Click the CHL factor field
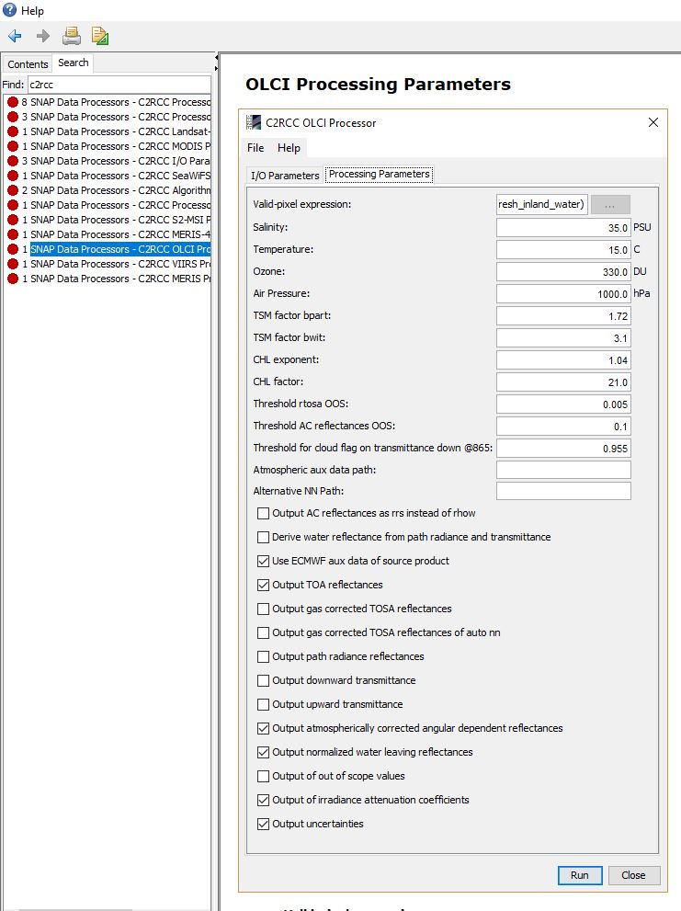This screenshot has height=911, width=681. coord(563,381)
